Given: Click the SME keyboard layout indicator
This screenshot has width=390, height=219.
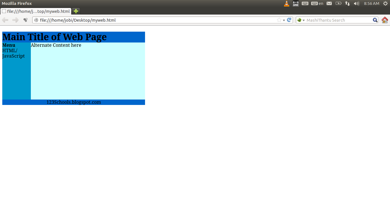Looking at the screenshot, I should 295,3.
